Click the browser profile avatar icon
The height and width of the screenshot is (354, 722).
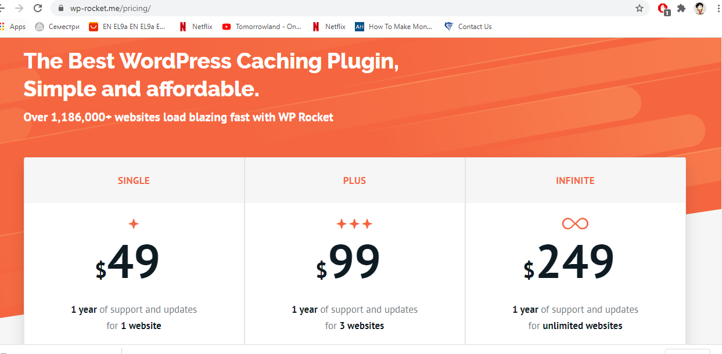pyautogui.click(x=699, y=8)
